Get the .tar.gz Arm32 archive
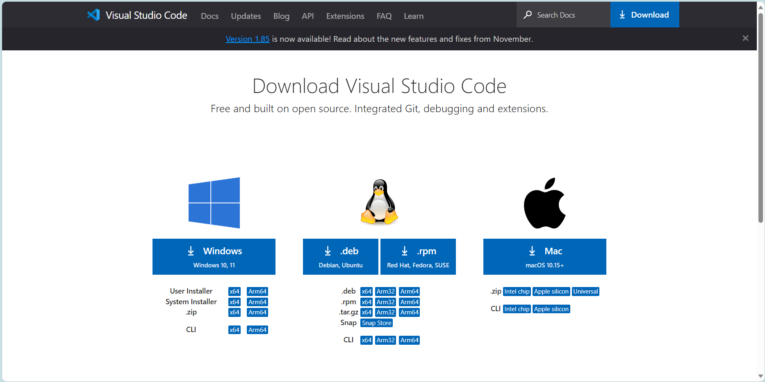765x382 pixels. tap(386, 312)
